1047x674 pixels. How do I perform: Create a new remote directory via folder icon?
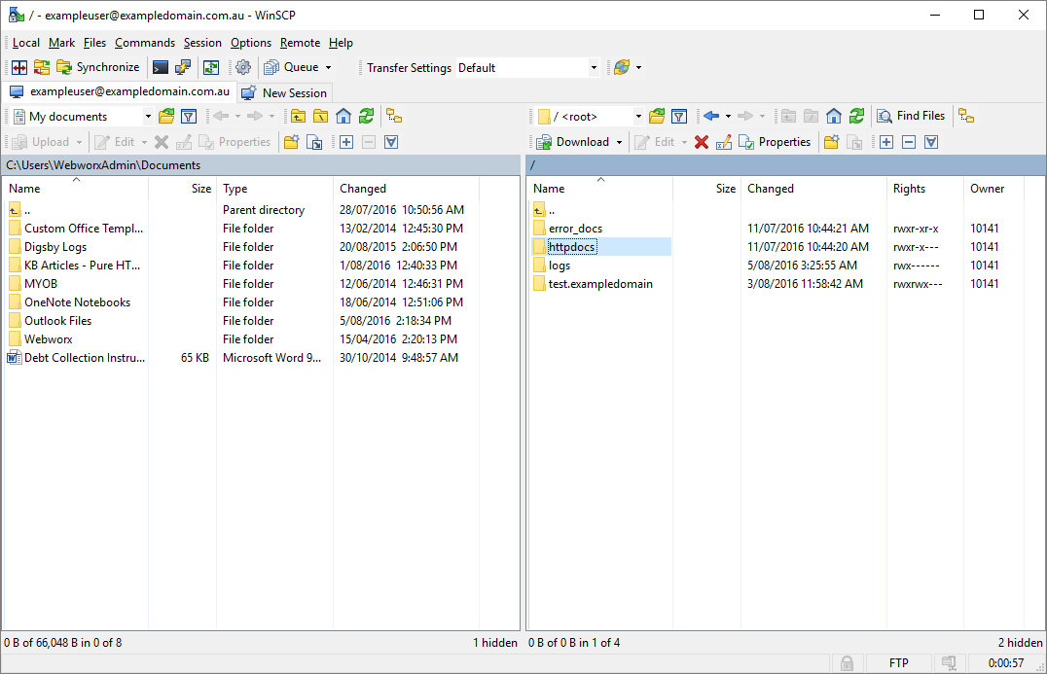(830, 141)
